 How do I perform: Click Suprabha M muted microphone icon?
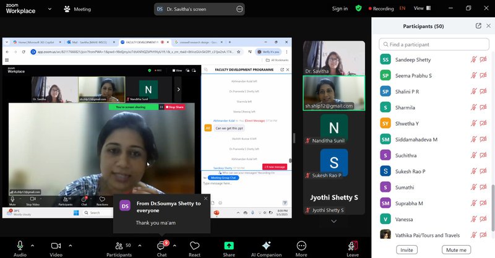(473, 203)
